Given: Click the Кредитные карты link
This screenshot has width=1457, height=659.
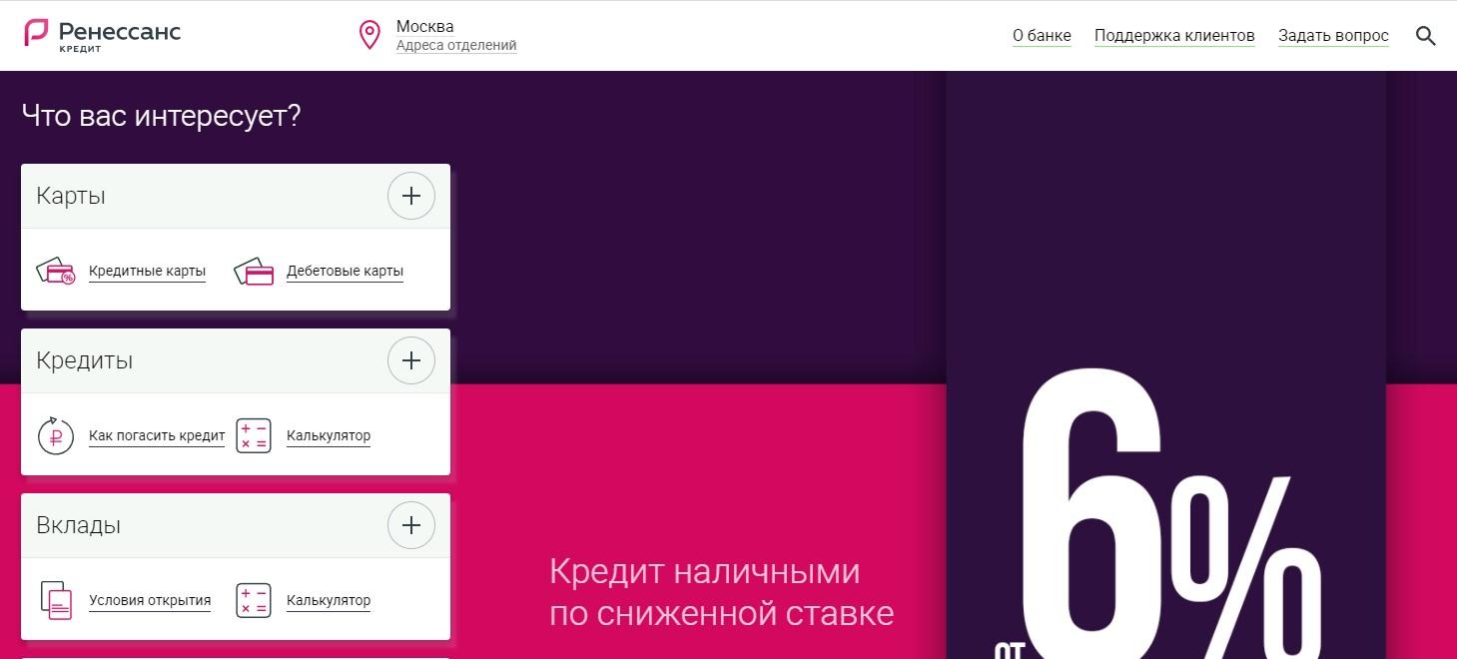Looking at the screenshot, I should click(x=147, y=270).
